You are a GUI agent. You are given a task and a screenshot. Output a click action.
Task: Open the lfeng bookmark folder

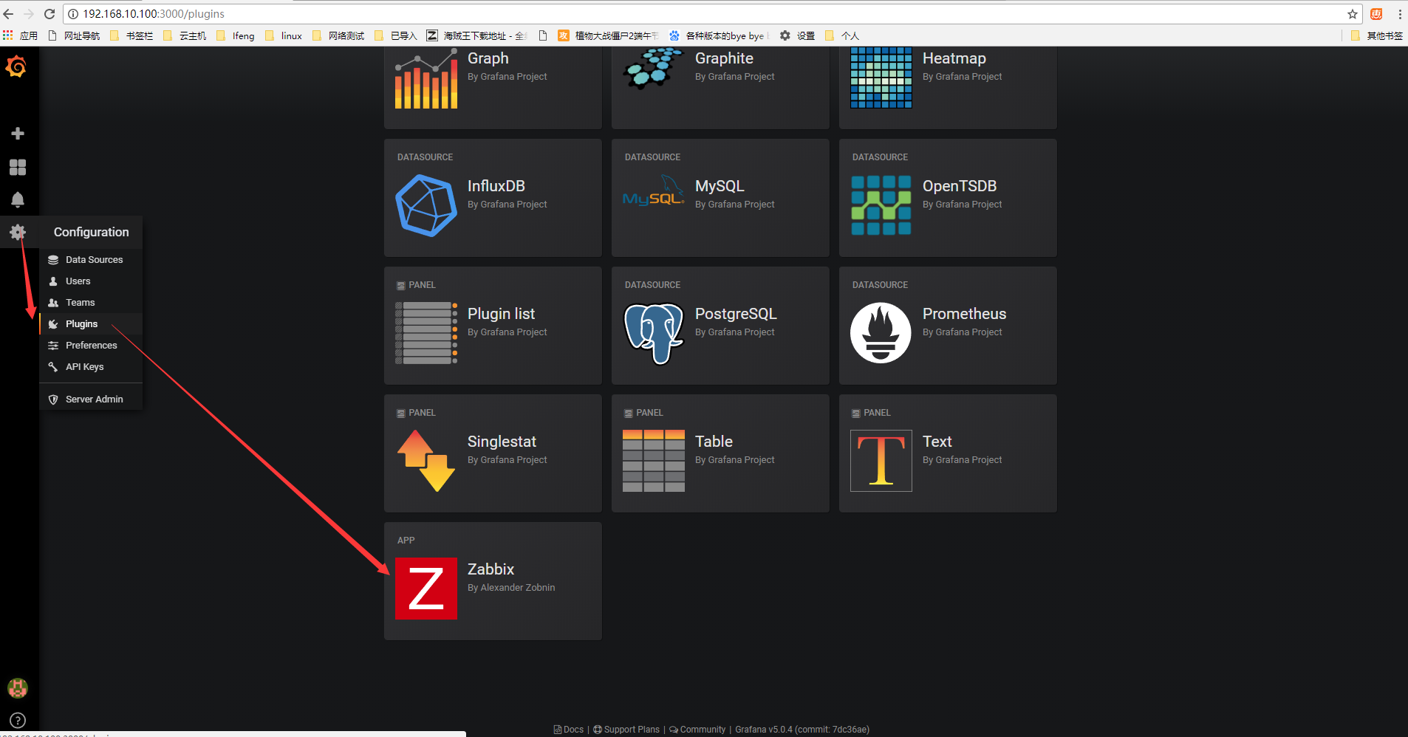(235, 35)
